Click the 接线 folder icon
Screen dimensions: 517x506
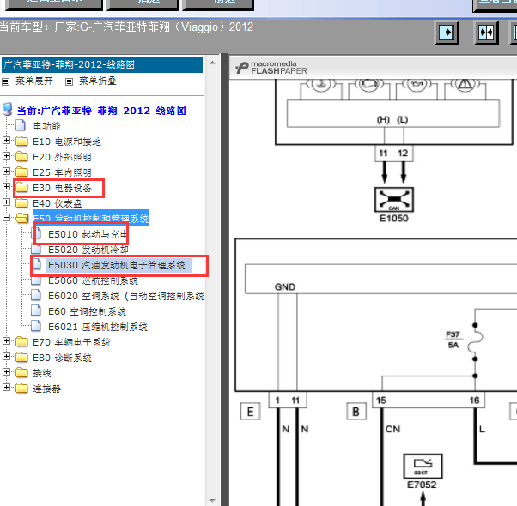(21, 373)
